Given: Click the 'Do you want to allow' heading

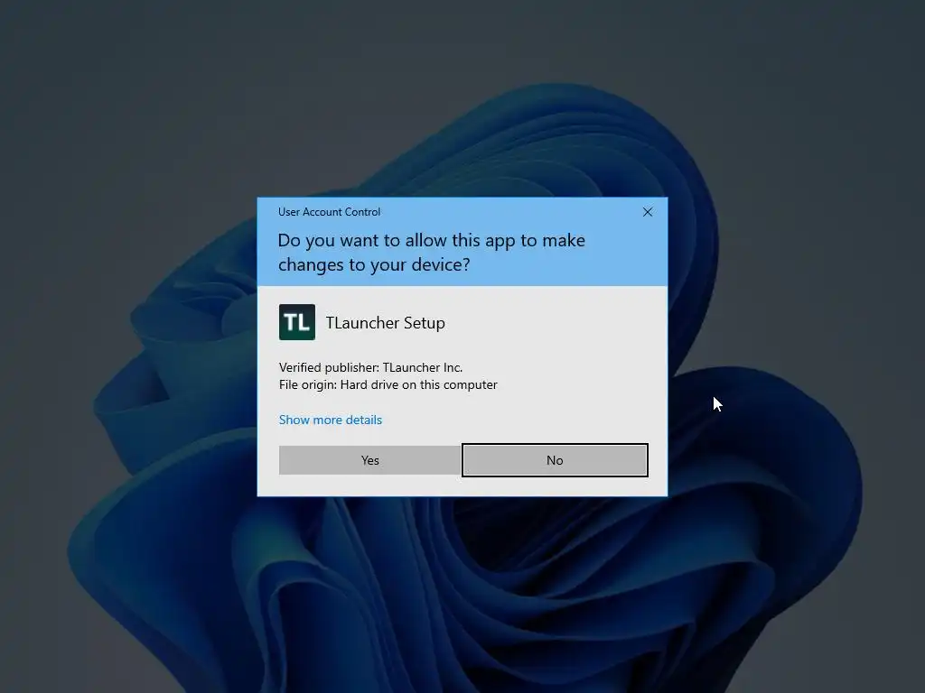Looking at the screenshot, I should click(x=431, y=253).
